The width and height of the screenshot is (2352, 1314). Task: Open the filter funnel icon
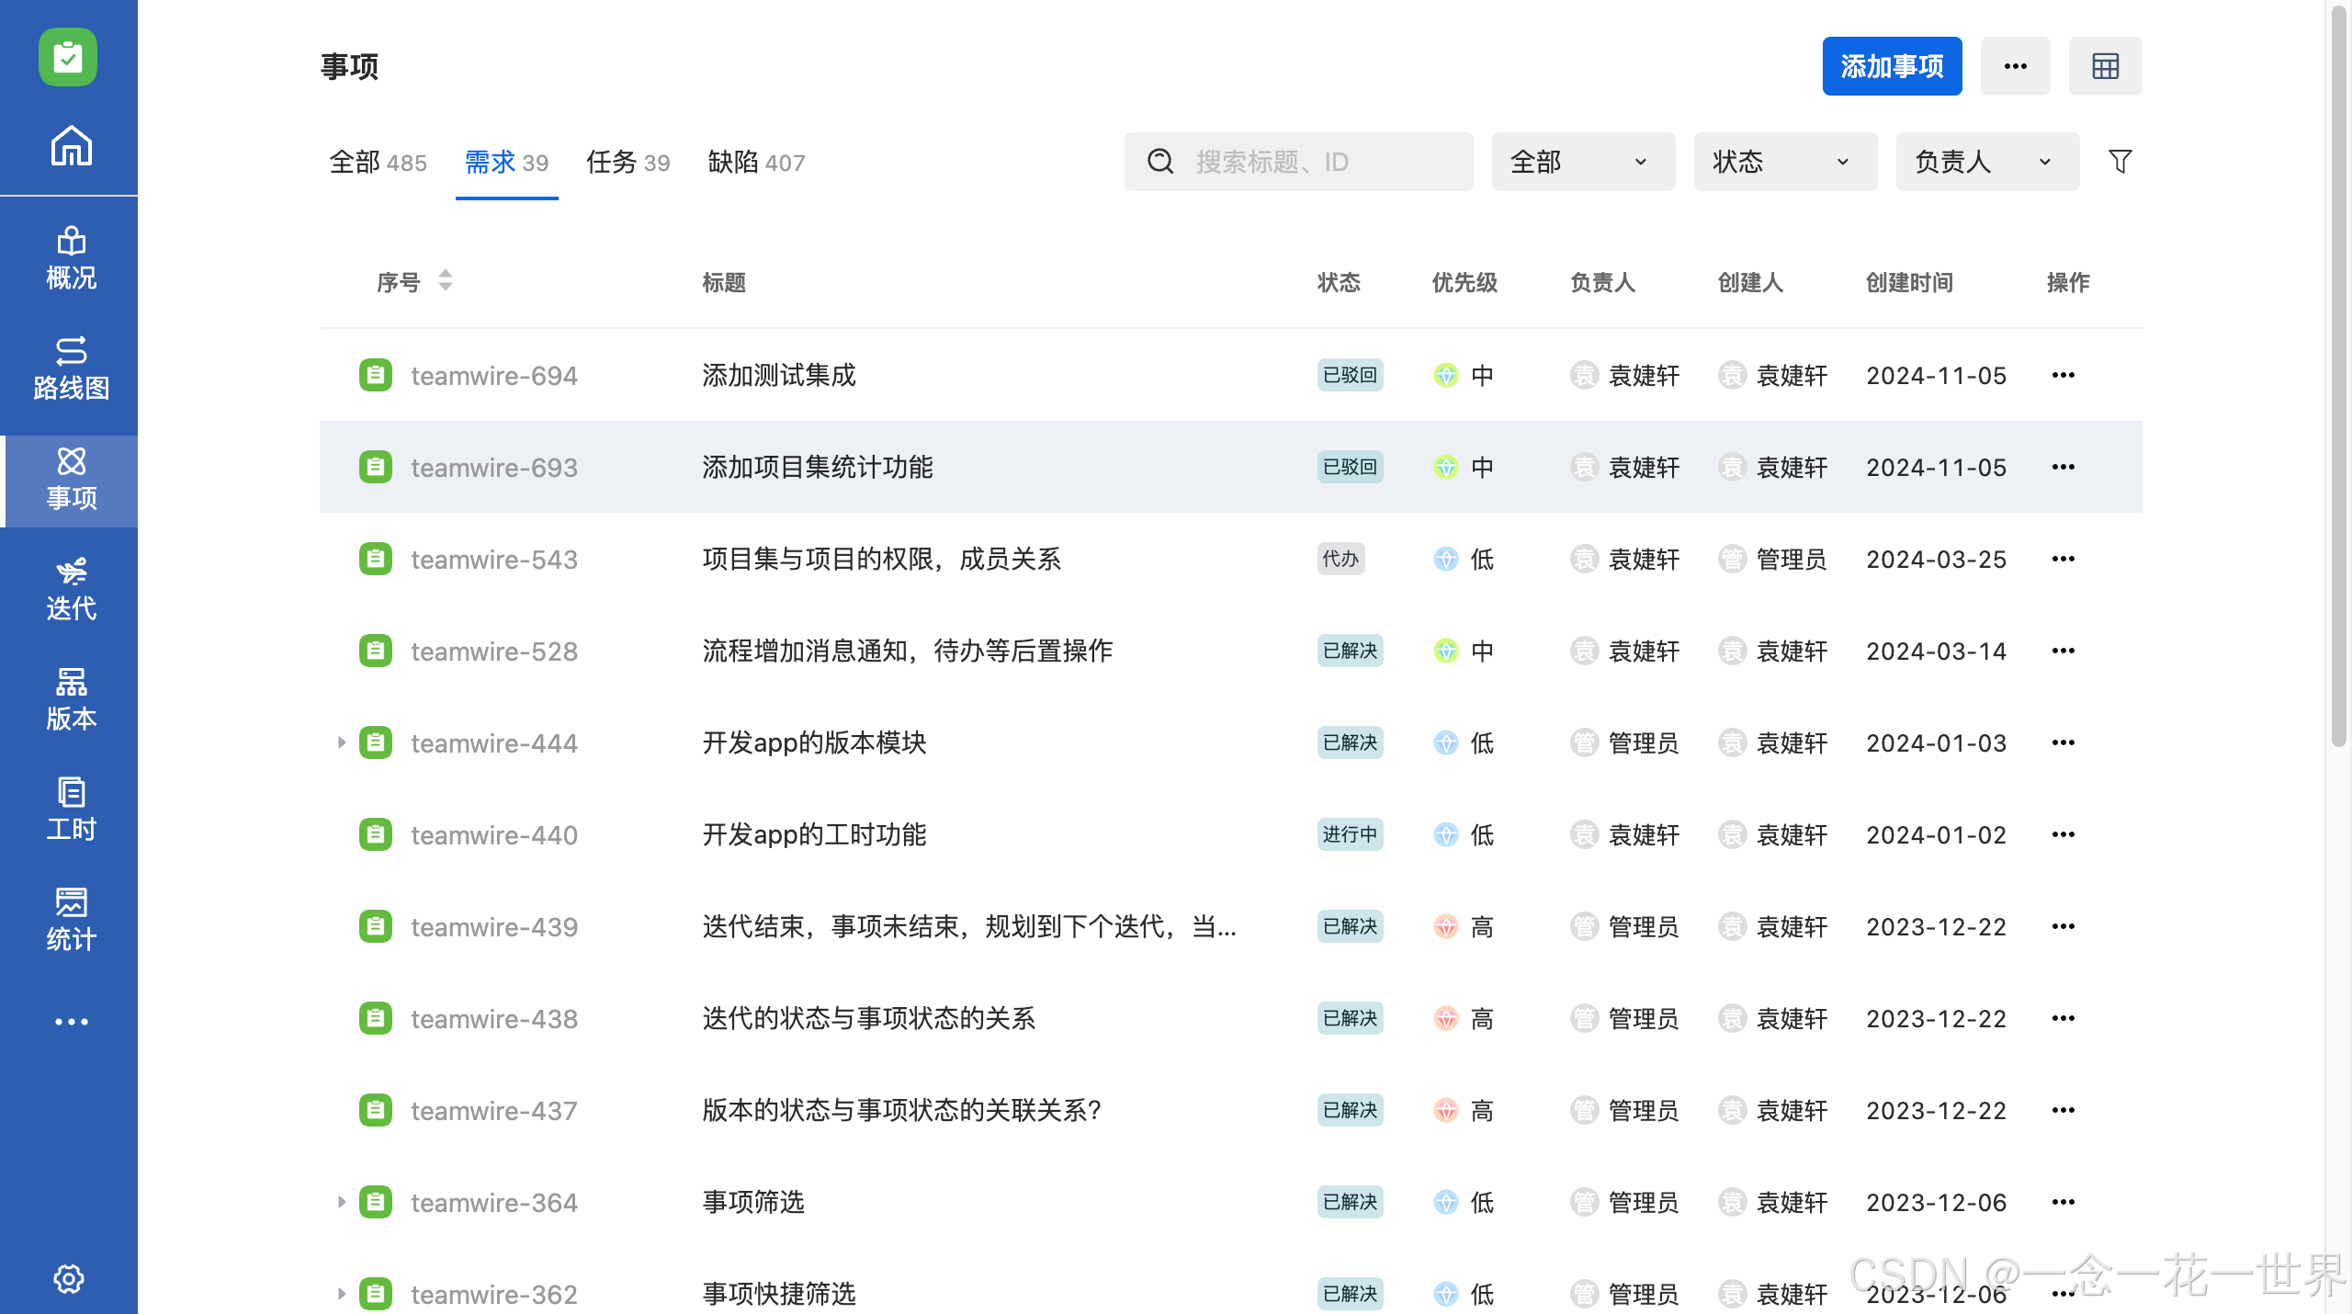pyautogui.click(x=2120, y=162)
